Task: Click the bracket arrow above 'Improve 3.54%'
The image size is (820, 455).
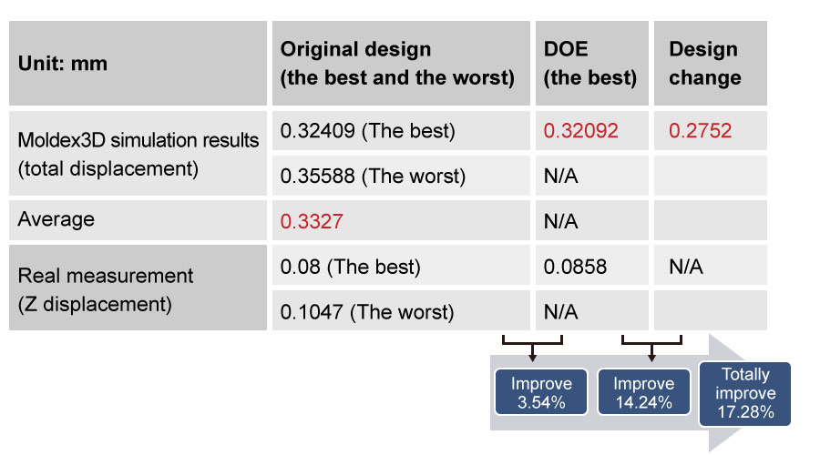Action: point(532,349)
